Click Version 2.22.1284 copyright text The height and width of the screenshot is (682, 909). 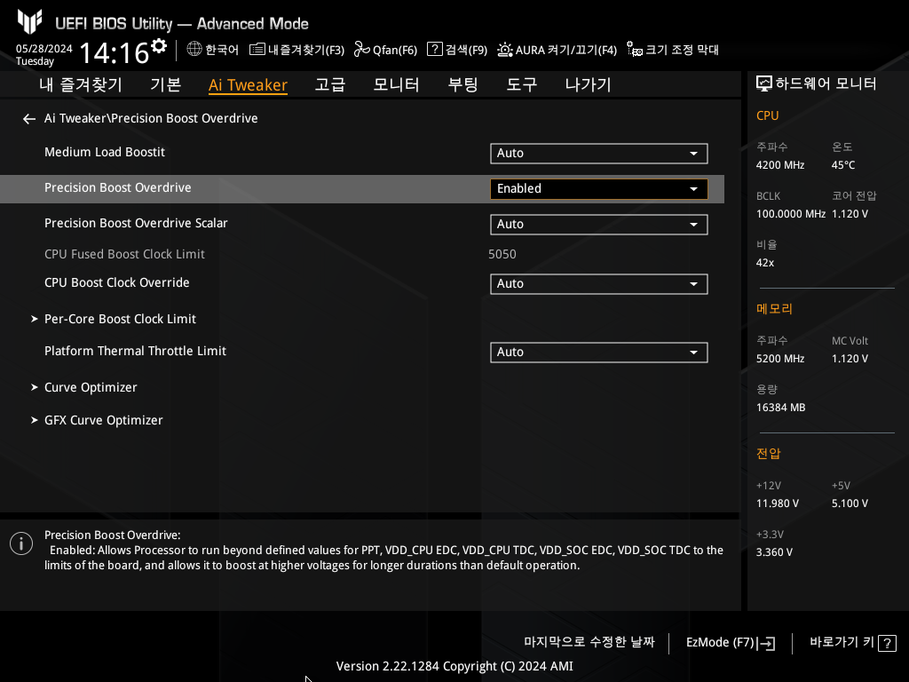click(x=454, y=666)
